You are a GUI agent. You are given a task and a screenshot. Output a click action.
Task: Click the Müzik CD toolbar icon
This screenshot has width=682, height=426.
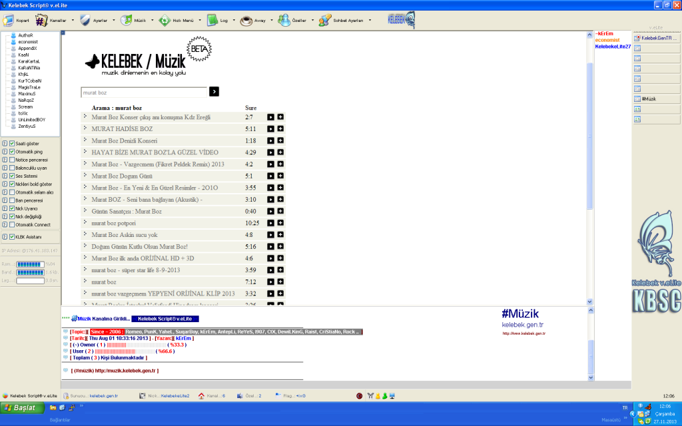click(x=126, y=21)
